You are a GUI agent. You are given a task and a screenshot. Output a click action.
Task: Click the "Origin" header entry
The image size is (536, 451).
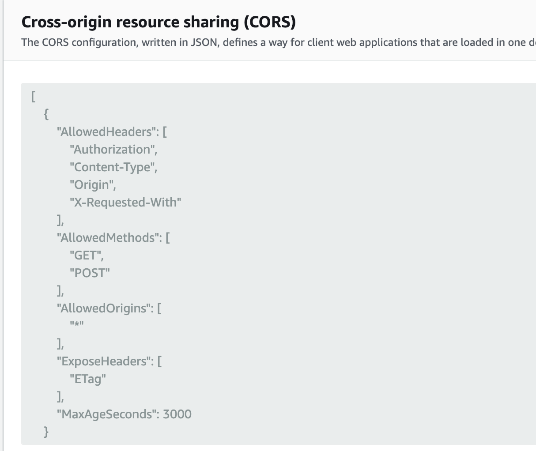click(93, 184)
